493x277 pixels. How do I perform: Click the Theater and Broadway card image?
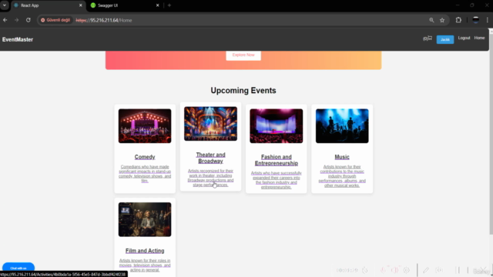[x=210, y=124]
